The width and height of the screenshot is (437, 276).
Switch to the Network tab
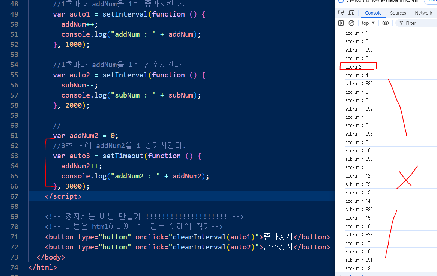423,13
